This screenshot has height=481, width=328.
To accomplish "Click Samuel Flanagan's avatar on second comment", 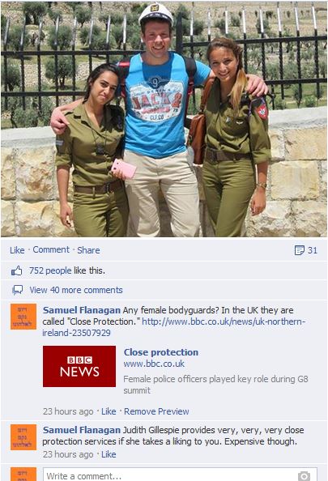I will pos(23,437).
